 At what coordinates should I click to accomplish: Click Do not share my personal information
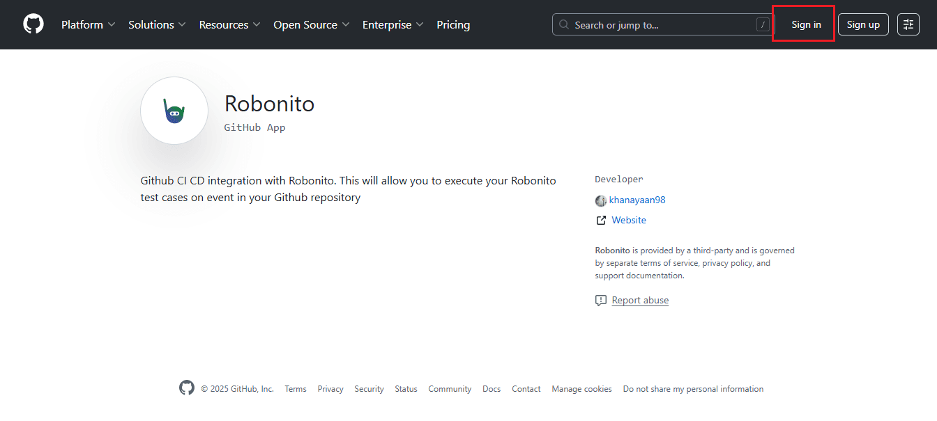[x=693, y=389]
